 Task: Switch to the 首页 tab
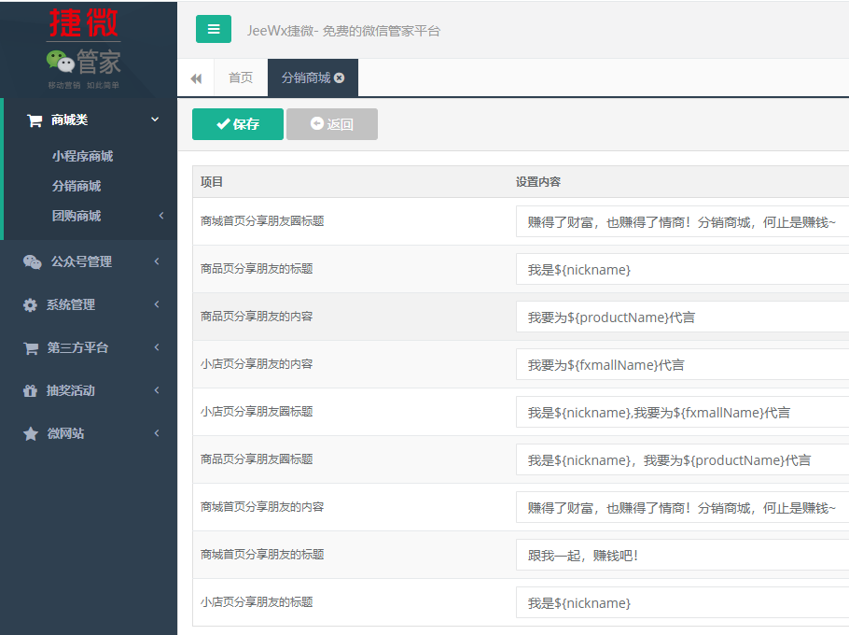[241, 78]
